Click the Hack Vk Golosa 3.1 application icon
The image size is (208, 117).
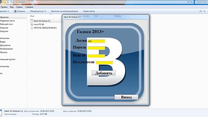(32, 21)
